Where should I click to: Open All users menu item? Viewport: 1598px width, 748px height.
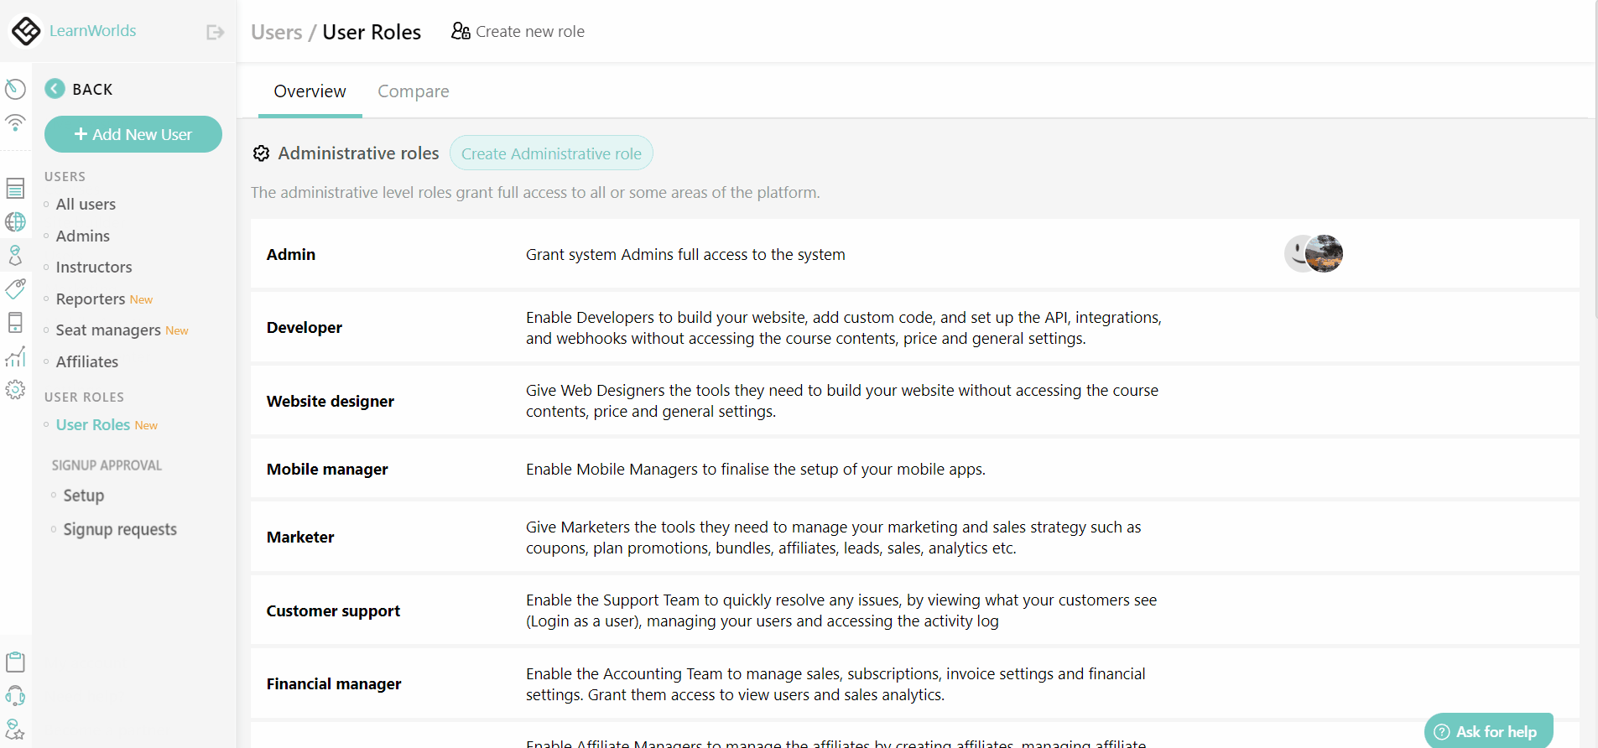tap(86, 205)
